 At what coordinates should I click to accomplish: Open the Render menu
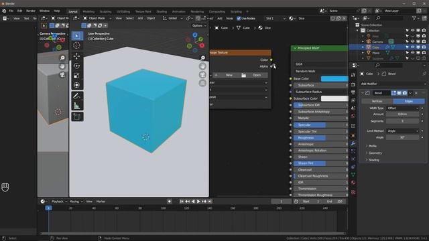pyautogui.click(x=31, y=11)
